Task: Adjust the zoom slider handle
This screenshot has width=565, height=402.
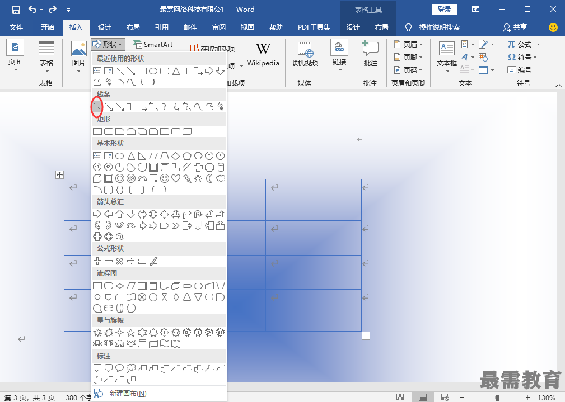Action: [x=497, y=398]
